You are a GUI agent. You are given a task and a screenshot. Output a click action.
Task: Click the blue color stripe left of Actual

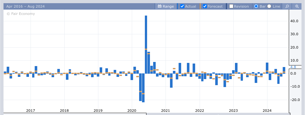[177, 6]
